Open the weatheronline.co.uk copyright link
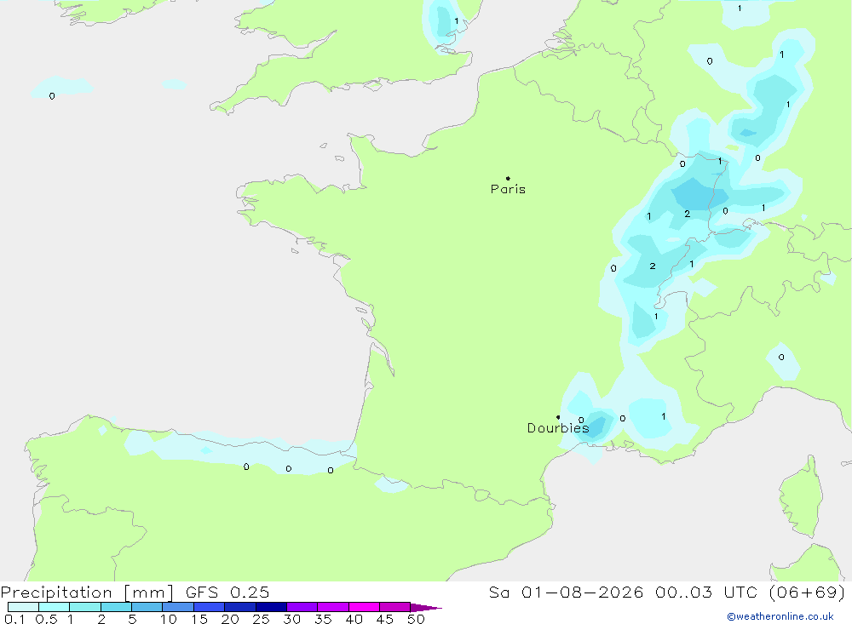This screenshot has height=624, width=852. (780, 616)
